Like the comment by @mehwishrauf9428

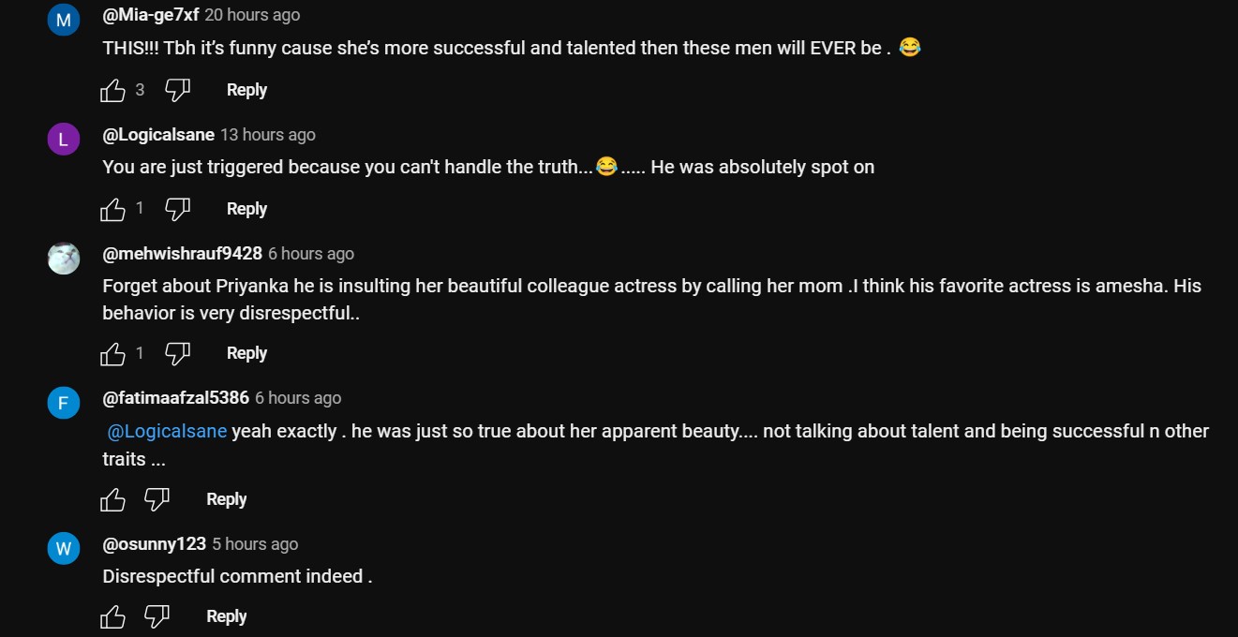(112, 353)
